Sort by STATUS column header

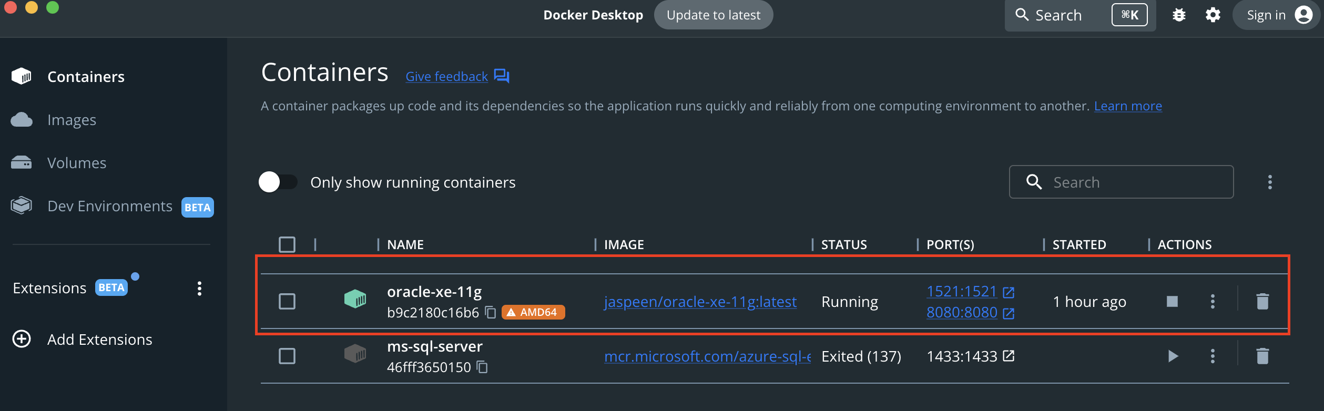click(844, 244)
